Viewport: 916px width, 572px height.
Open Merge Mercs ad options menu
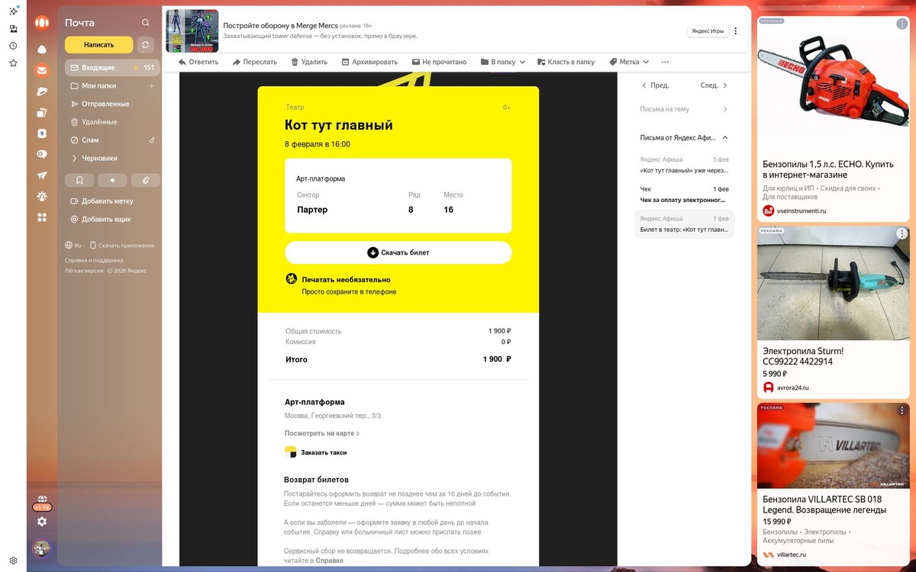(x=736, y=31)
